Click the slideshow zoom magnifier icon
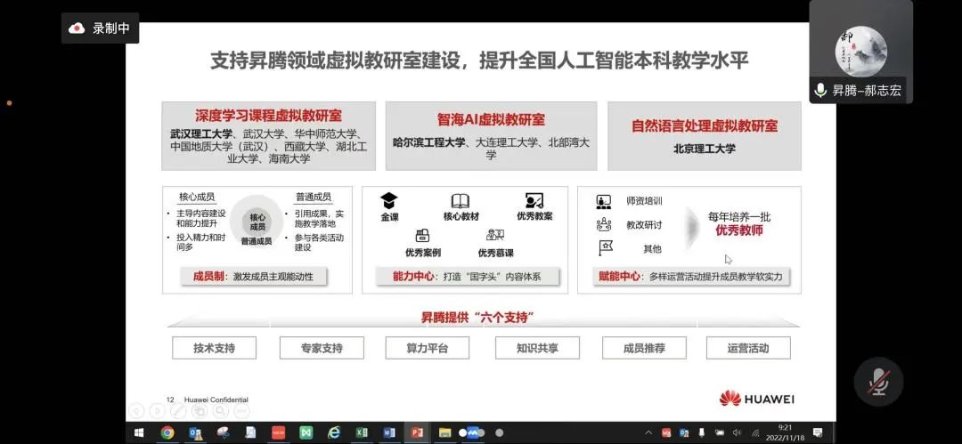 click(x=222, y=411)
